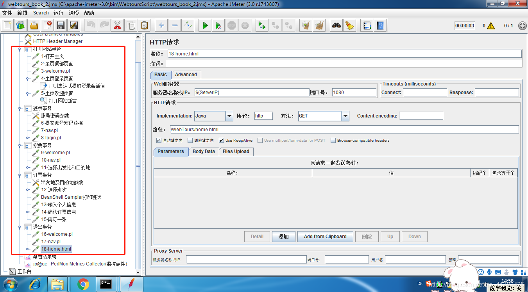
Task: Expand all tree nodes with plus icon
Action: tap(161, 26)
